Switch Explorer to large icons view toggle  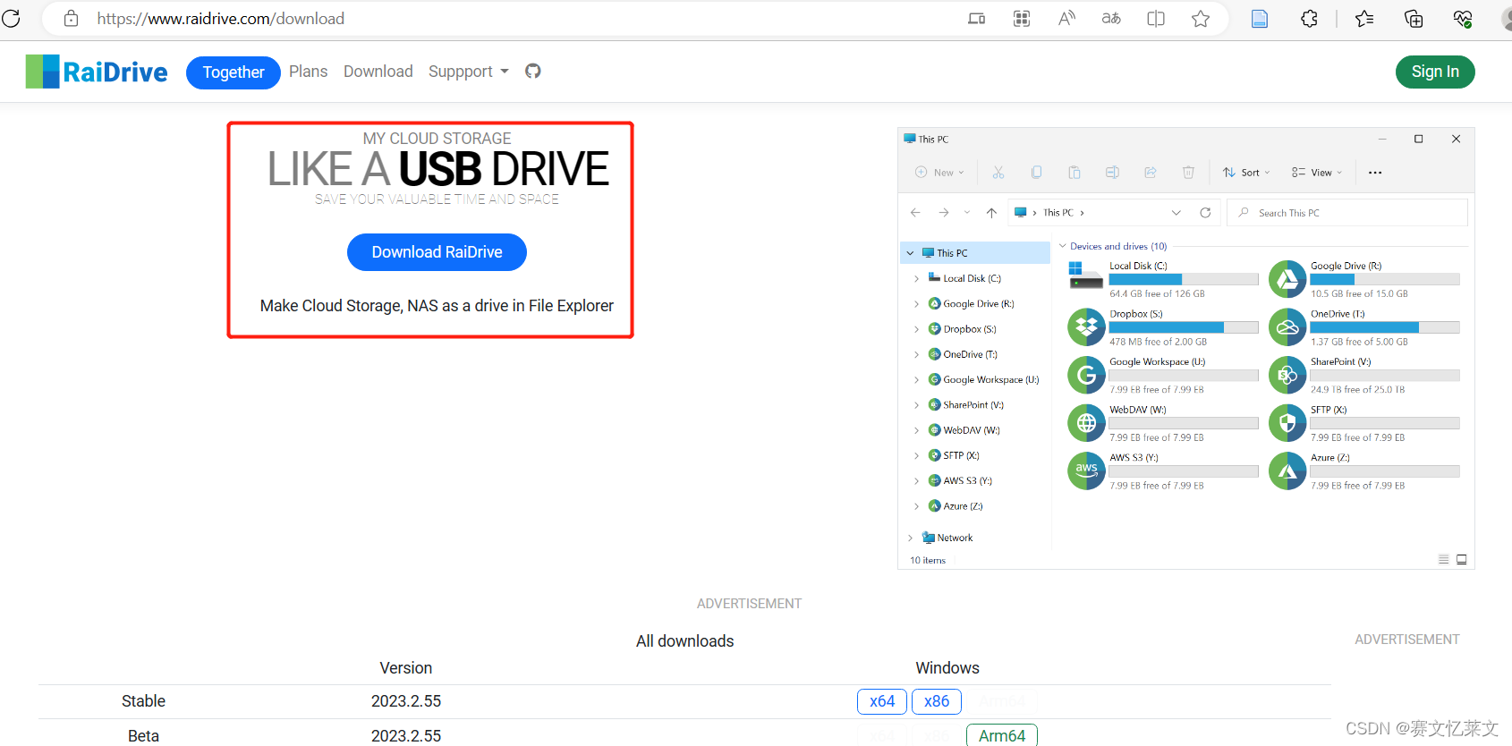(1462, 560)
